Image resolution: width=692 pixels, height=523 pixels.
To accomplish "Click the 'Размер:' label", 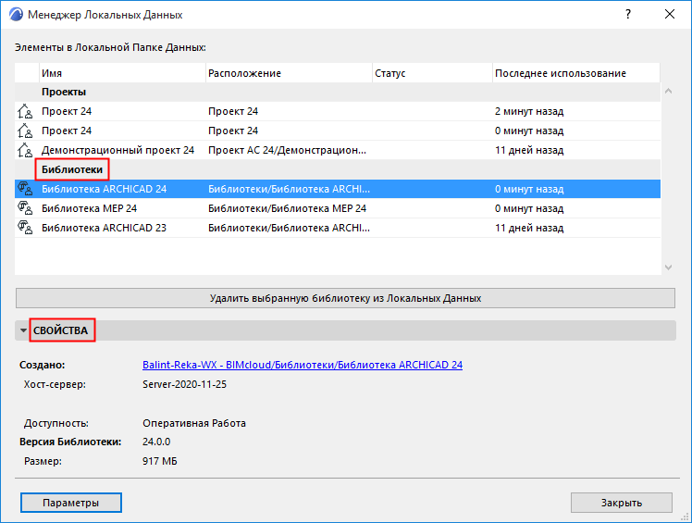I will tap(43, 461).
